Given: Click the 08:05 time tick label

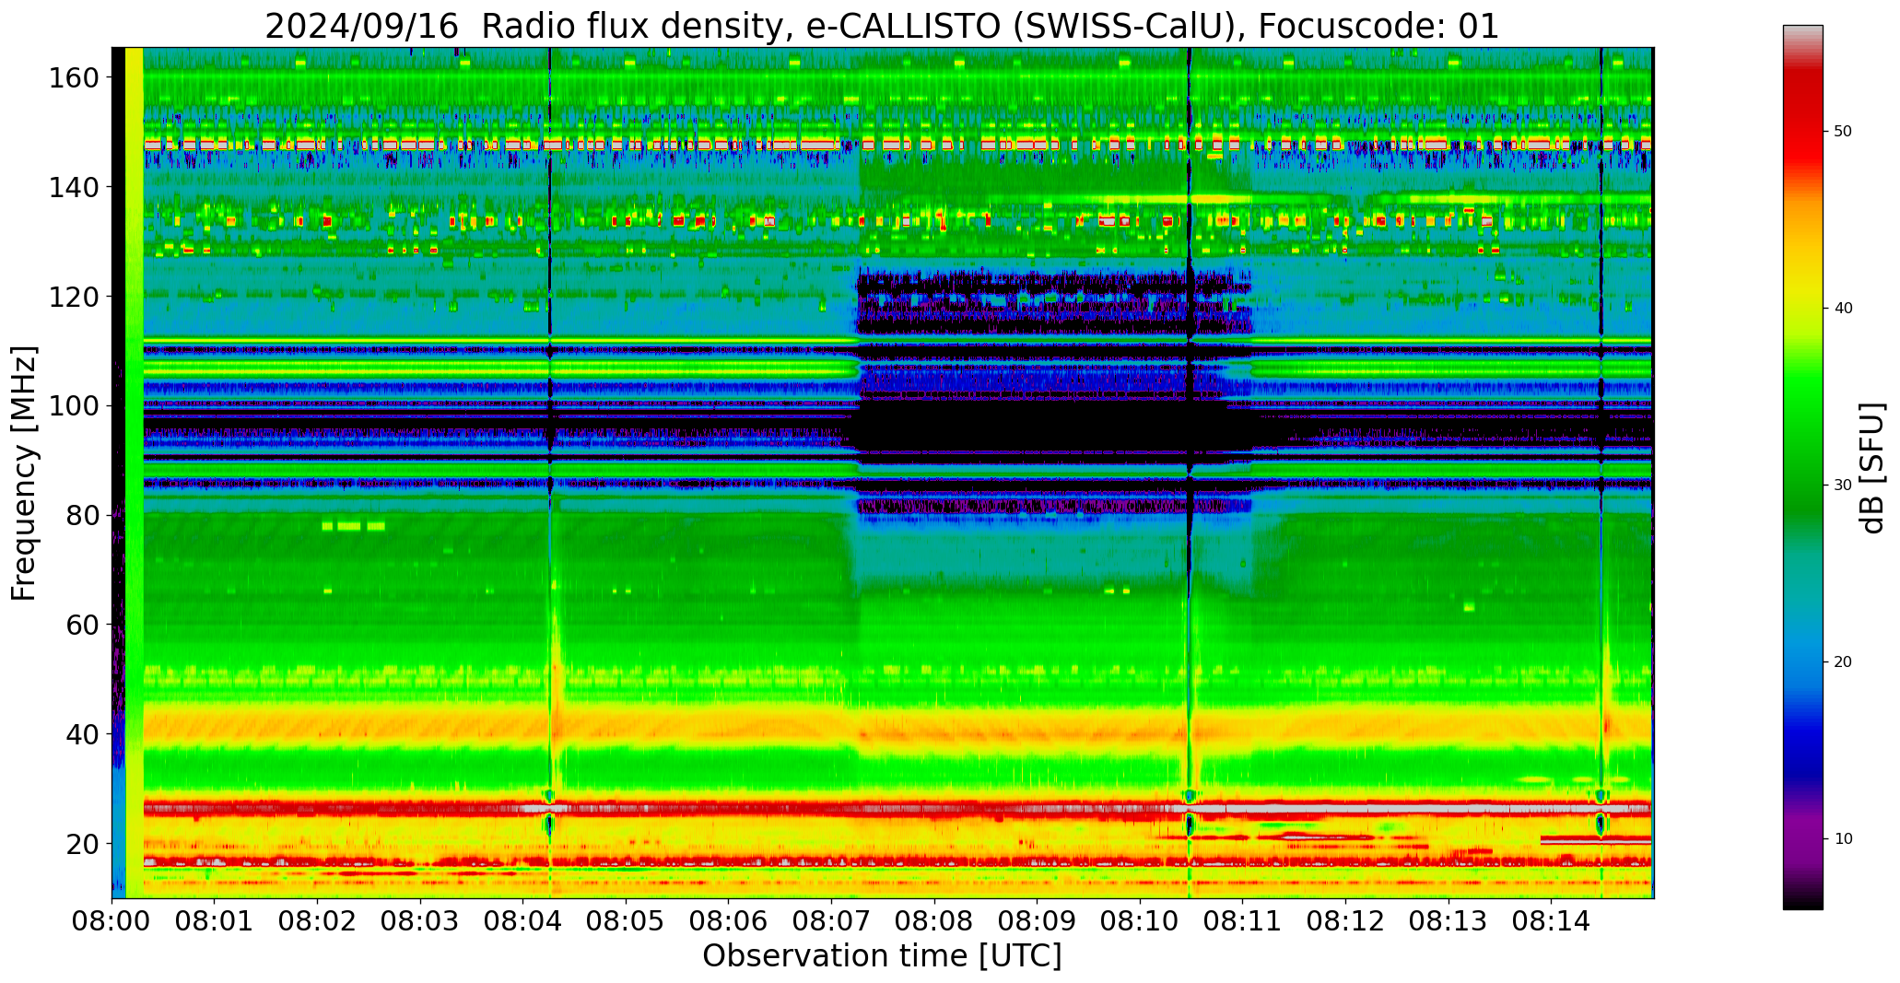Looking at the screenshot, I should click(x=627, y=921).
